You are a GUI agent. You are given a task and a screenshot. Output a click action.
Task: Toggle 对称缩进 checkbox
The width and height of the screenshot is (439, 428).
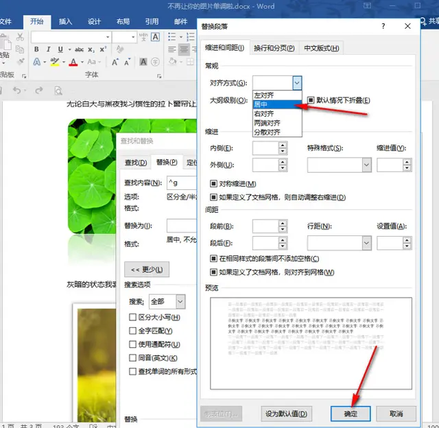213,184
